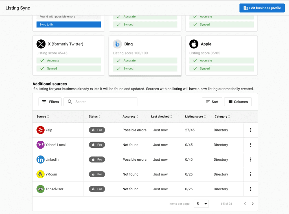The image size is (289, 214).
Task: Click the Edit business profile button
Action: tap(262, 8)
